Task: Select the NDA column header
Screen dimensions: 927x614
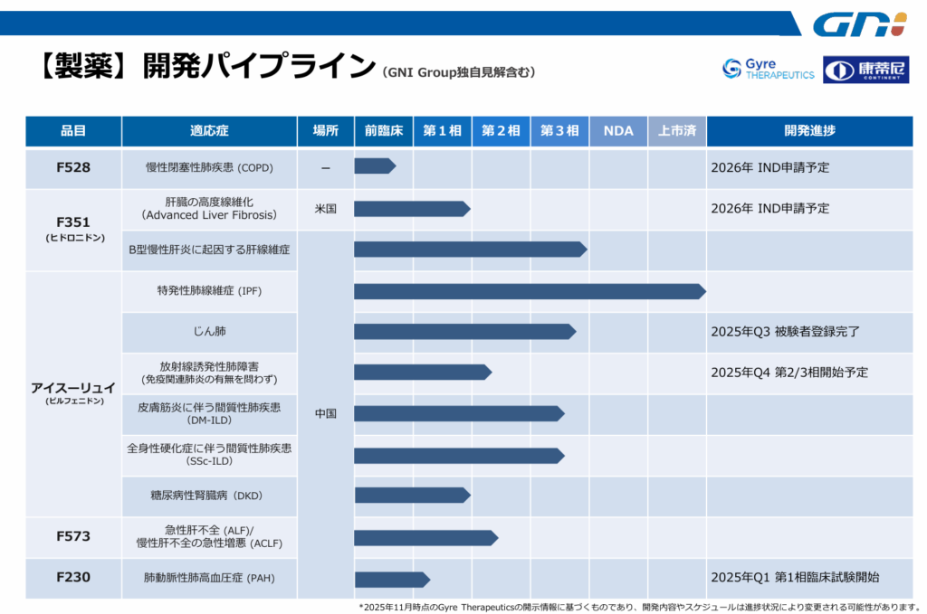Action: 618,131
